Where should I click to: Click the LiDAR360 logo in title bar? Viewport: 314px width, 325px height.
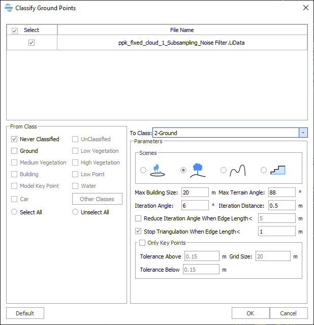tap(8, 8)
